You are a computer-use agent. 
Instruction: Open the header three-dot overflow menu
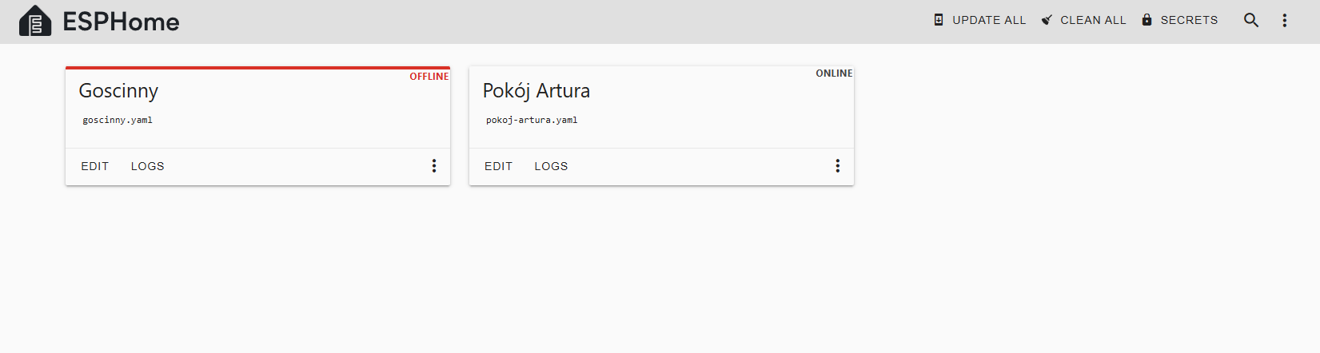click(1285, 21)
